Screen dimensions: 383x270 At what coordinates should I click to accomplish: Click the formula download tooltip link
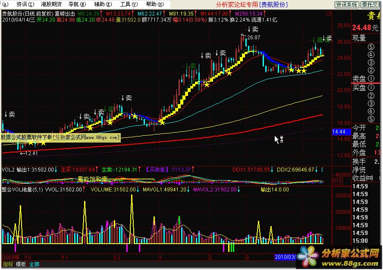[x=60, y=137]
